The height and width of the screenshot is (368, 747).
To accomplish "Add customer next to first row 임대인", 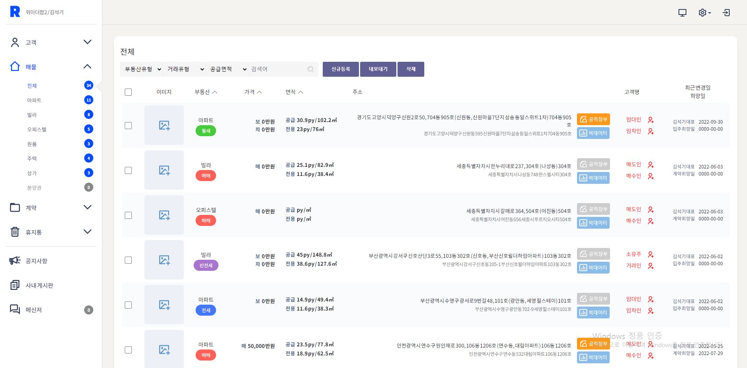I will (x=651, y=120).
